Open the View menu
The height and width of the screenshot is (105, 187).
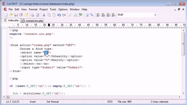point(24,9)
